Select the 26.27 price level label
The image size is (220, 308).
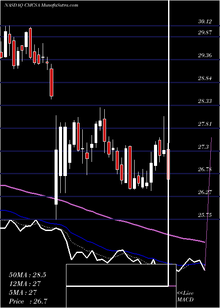[205, 192]
